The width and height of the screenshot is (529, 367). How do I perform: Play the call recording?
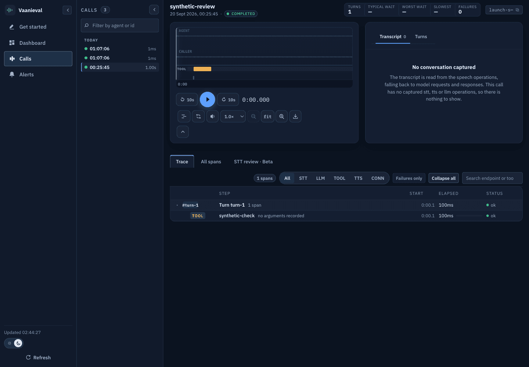208,99
